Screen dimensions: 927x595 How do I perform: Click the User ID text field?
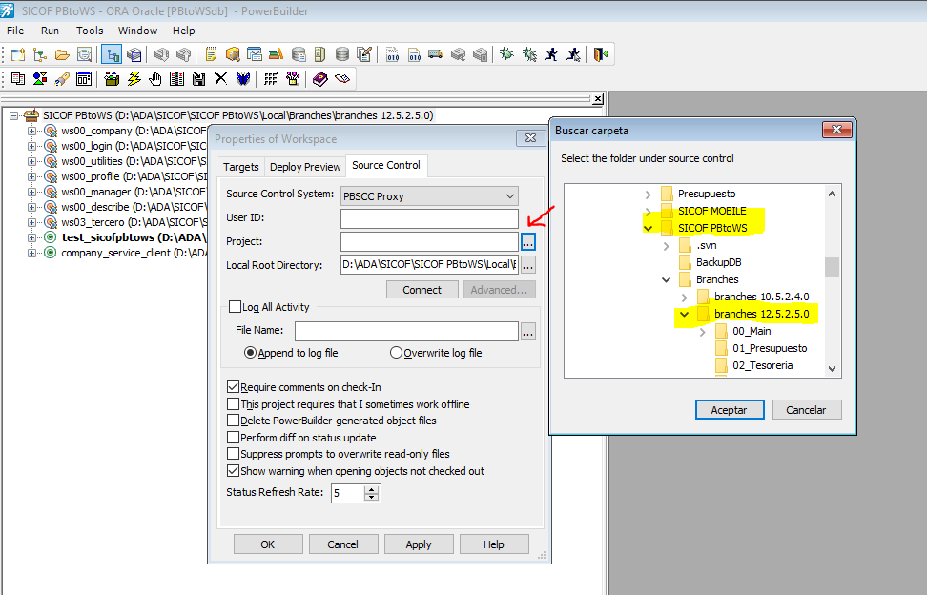click(429, 218)
